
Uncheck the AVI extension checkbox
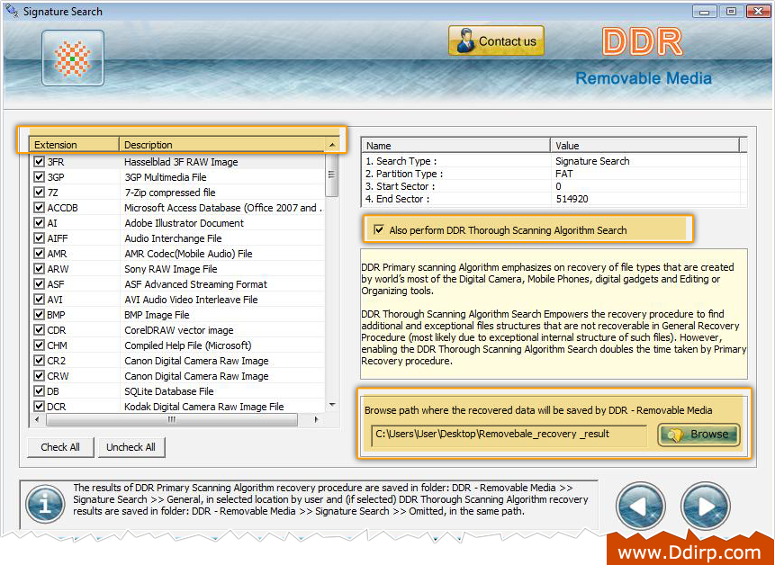(x=39, y=300)
